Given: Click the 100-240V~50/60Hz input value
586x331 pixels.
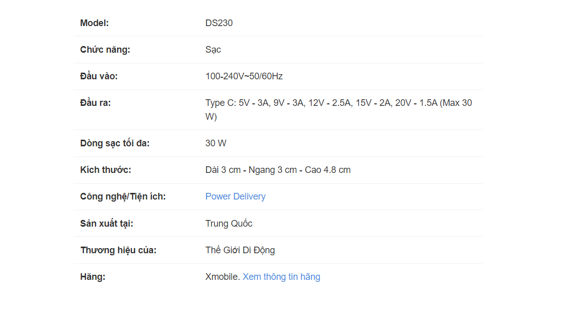Looking at the screenshot, I should click(x=244, y=76).
